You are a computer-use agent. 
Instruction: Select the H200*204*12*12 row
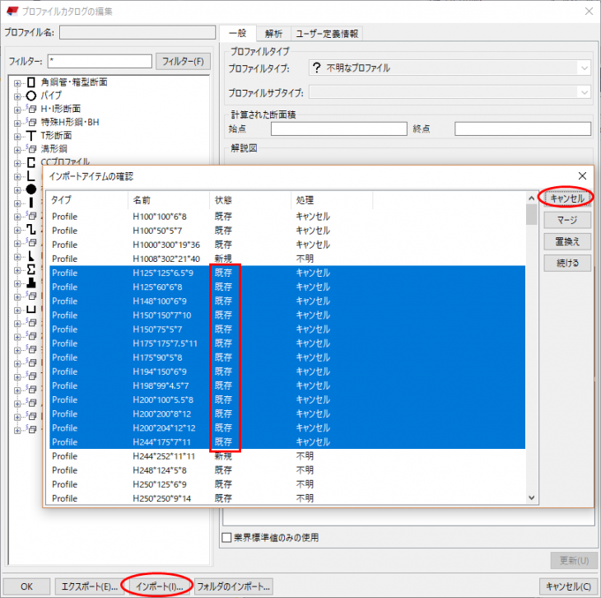(287, 428)
